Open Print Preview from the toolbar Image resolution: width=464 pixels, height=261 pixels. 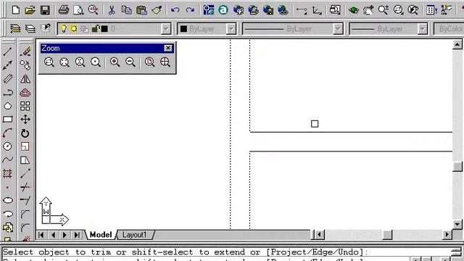click(x=78, y=10)
